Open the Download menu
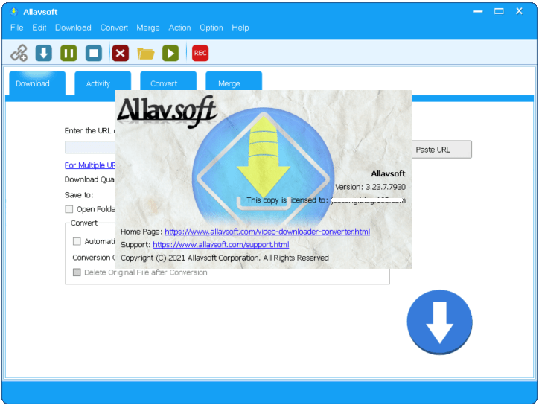Viewport: 539px width, 405px height. 73,28
